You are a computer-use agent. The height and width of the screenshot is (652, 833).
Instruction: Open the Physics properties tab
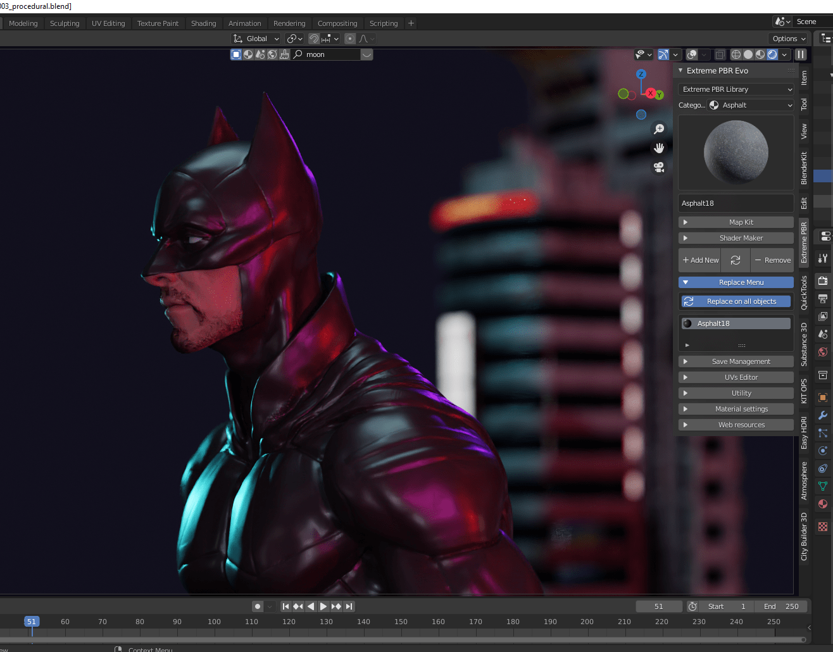point(823,451)
